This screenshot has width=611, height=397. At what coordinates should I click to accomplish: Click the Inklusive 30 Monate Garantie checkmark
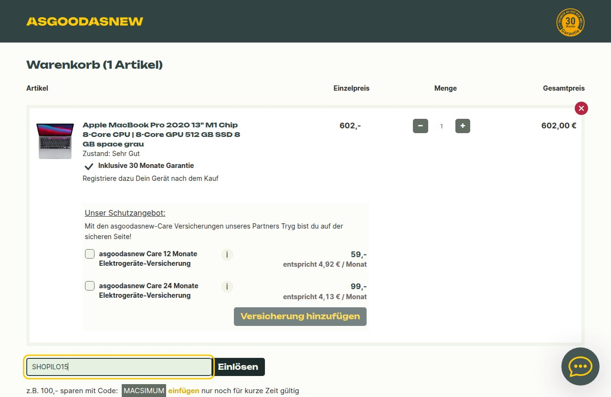[x=88, y=166]
